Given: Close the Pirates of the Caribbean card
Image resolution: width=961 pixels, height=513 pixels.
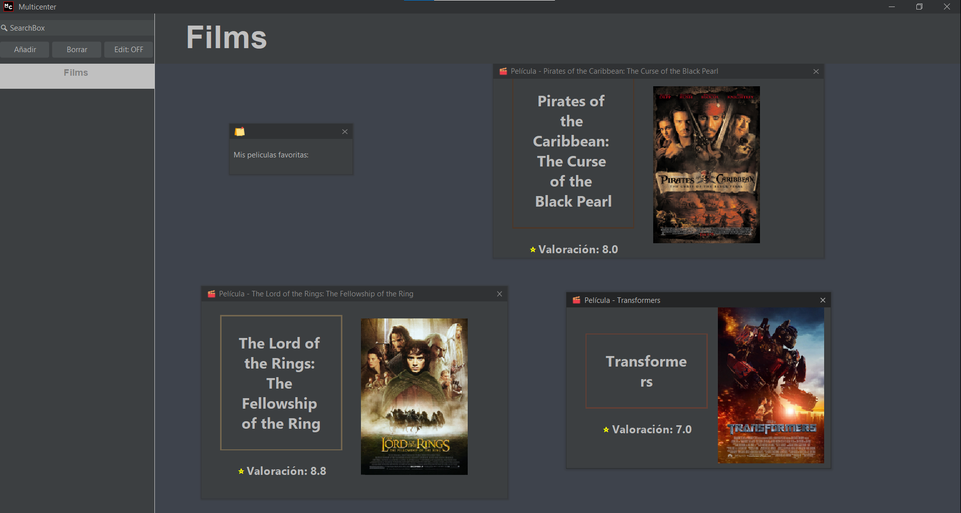Looking at the screenshot, I should coord(816,71).
